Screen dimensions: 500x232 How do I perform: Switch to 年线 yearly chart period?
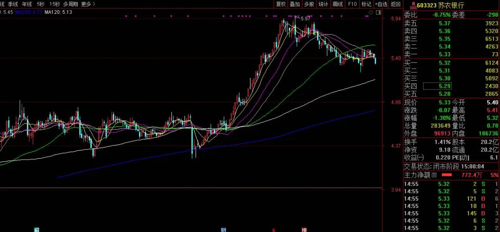click(27, 4)
